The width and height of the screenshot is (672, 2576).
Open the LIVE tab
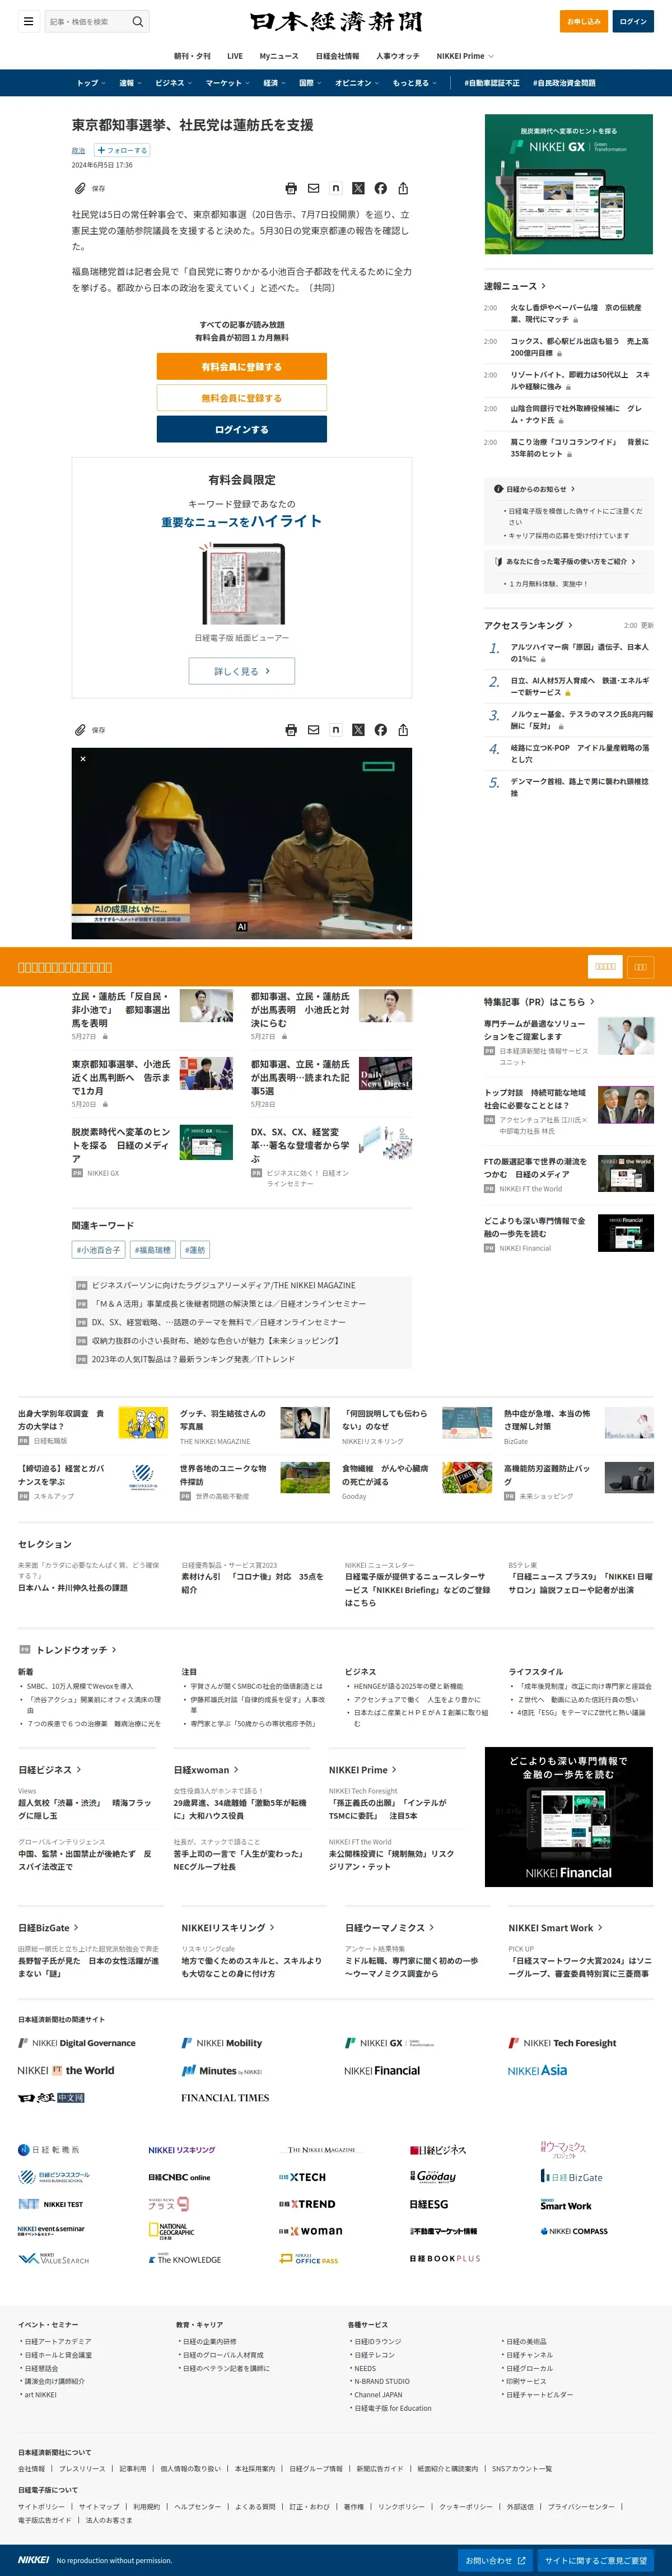click(x=235, y=56)
